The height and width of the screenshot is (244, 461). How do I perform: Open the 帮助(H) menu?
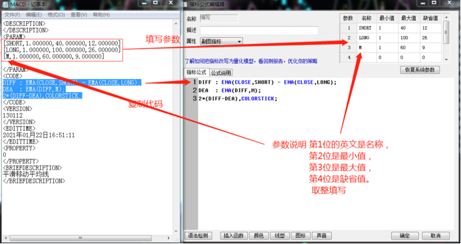tap(101, 15)
